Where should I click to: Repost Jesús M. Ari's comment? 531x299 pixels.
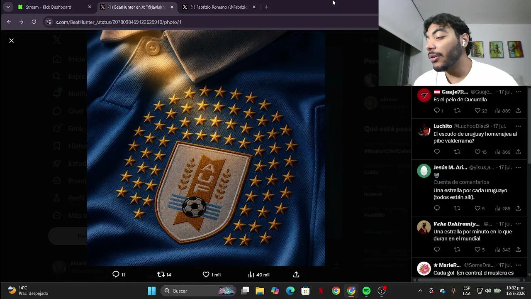457,208
